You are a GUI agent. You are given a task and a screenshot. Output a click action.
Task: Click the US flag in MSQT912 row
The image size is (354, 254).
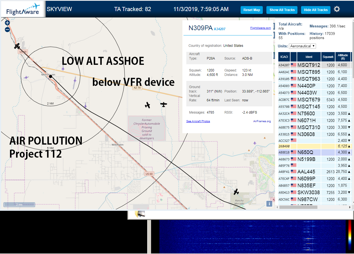pyautogui.click(x=294, y=65)
